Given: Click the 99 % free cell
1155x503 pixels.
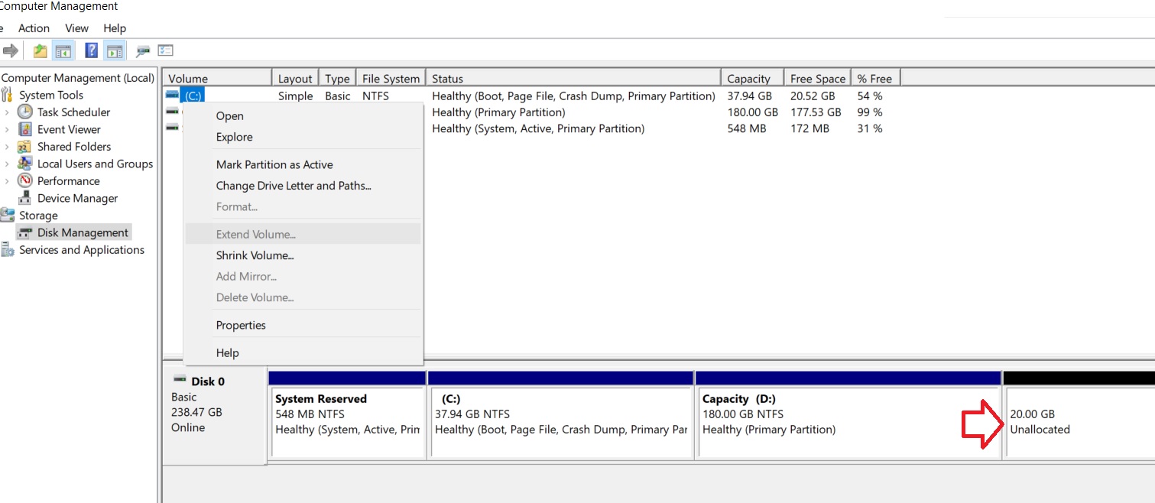Looking at the screenshot, I should click(x=870, y=112).
